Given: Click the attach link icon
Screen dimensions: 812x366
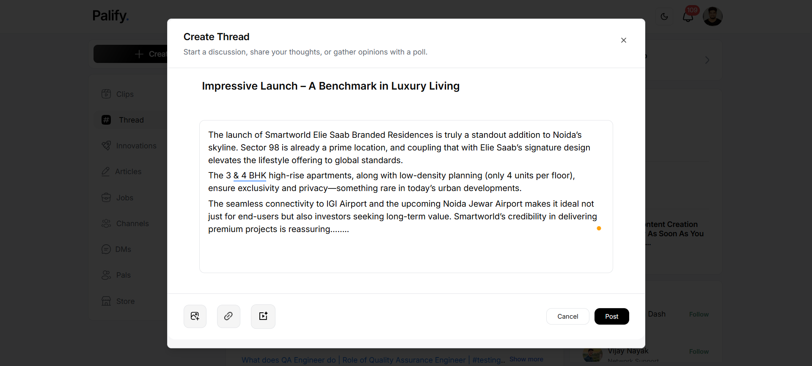Looking at the screenshot, I should coord(228,316).
